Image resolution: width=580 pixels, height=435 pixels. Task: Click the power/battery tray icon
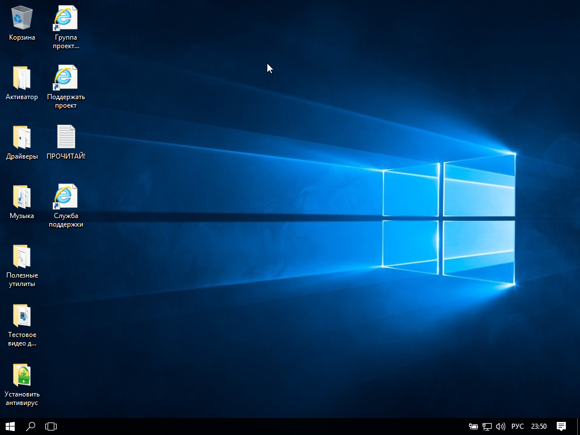coord(473,427)
